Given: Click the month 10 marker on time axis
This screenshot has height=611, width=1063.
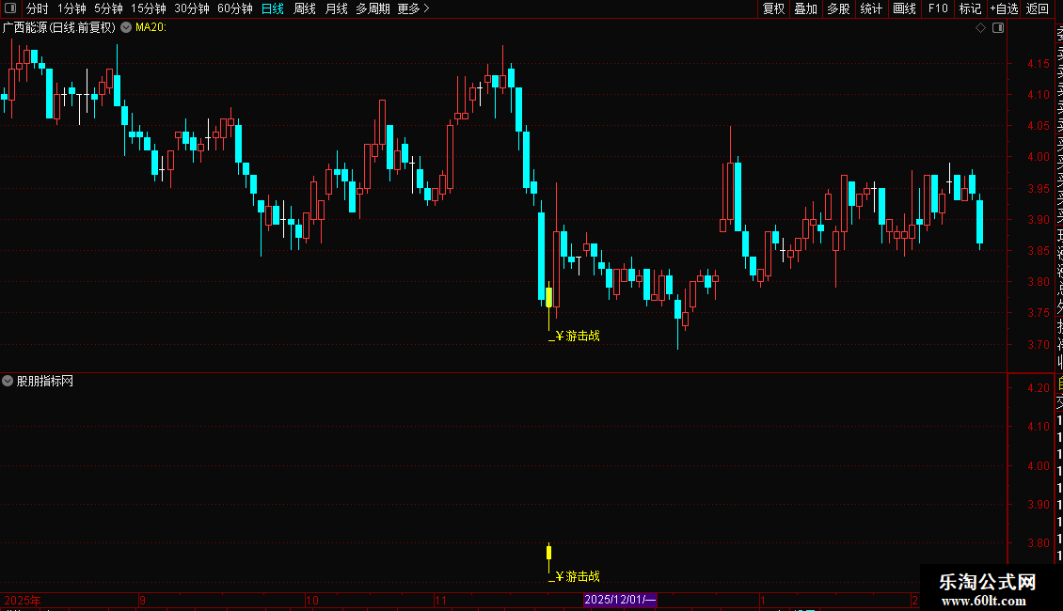Looking at the screenshot, I should 312,600.
